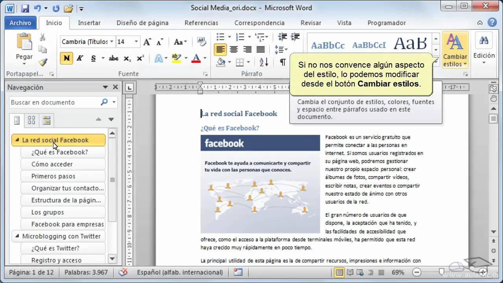Shrink font size with small A icon
Image resolution: width=503 pixels, height=283 pixels.
160,42
